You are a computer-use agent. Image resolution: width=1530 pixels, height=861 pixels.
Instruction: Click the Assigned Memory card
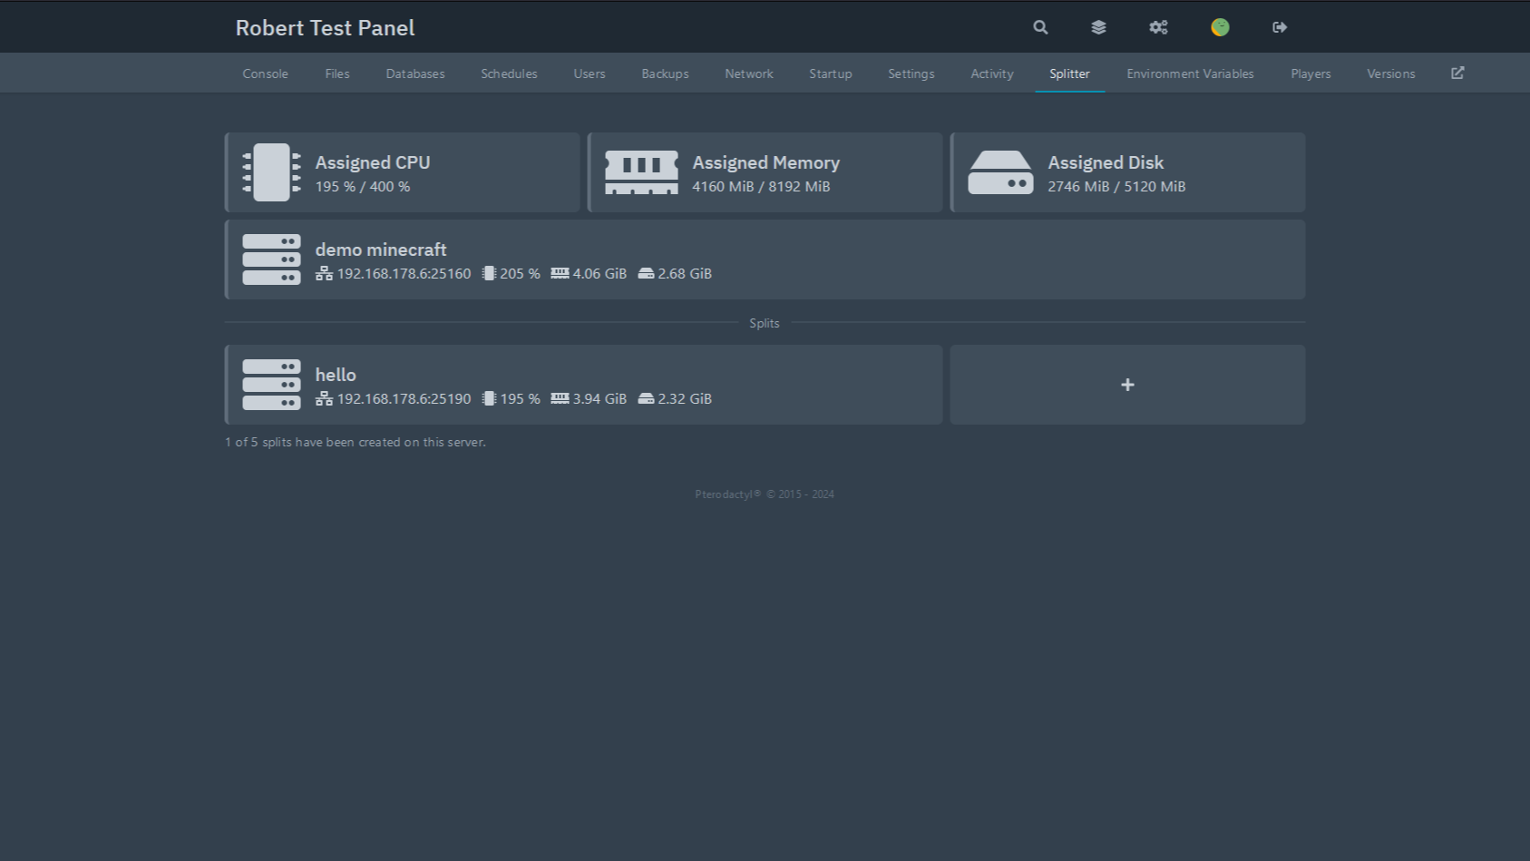[x=765, y=172]
